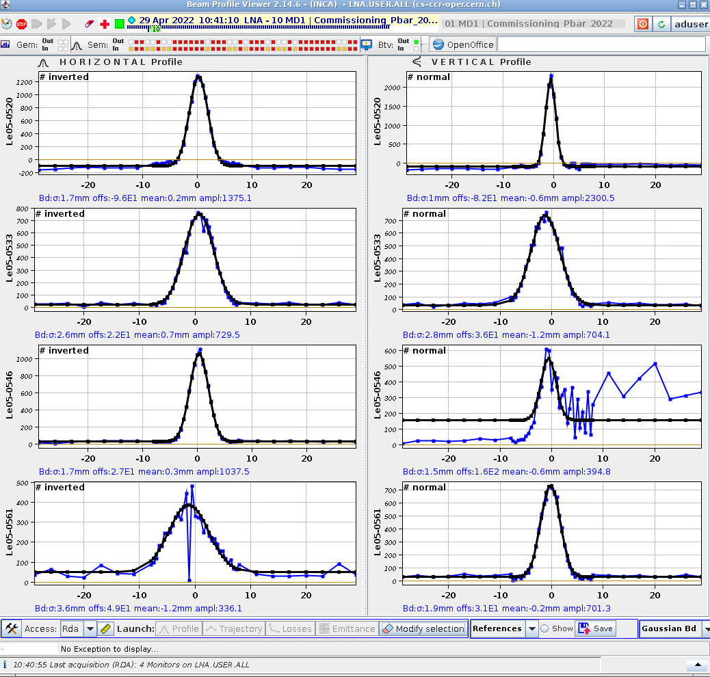
Task: Expand the References dropdown arrow
Action: pyautogui.click(x=531, y=628)
